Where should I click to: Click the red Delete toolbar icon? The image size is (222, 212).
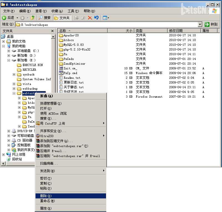pyautogui.click(x=90, y=18)
